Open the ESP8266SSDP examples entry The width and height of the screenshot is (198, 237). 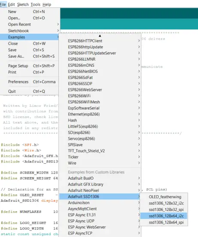click(x=100, y=84)
